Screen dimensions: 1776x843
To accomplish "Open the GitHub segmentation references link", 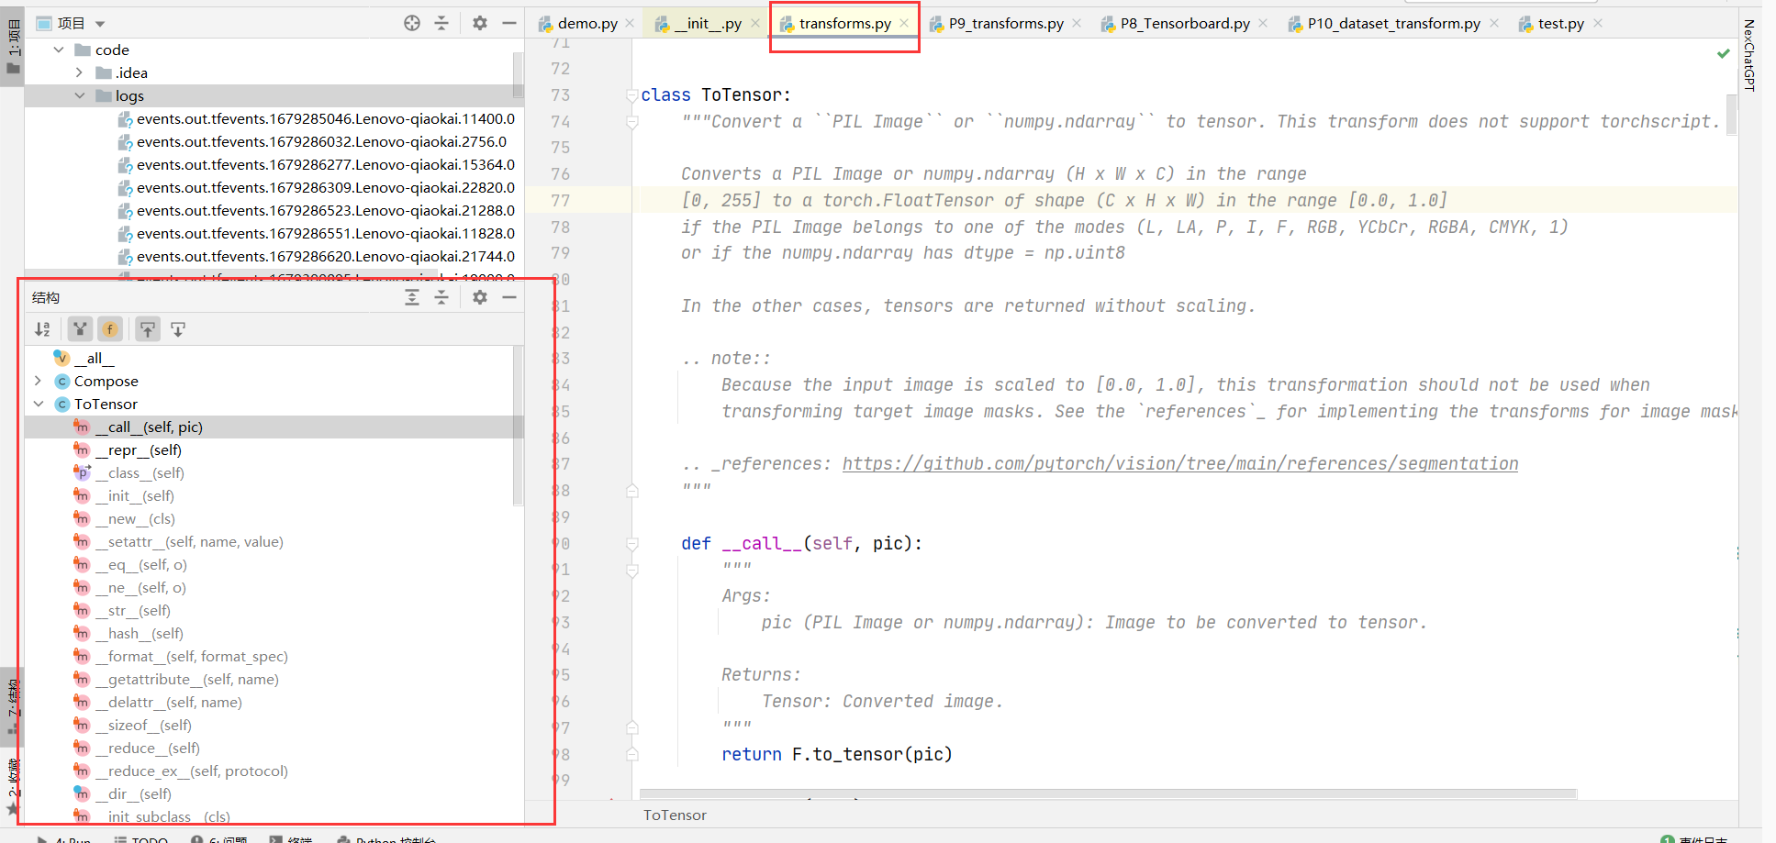I will pos(1180,464).
